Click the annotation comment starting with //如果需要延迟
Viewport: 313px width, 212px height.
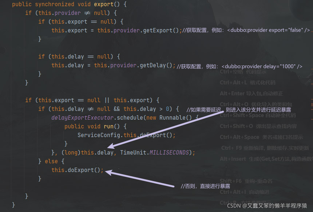point(239,110)
